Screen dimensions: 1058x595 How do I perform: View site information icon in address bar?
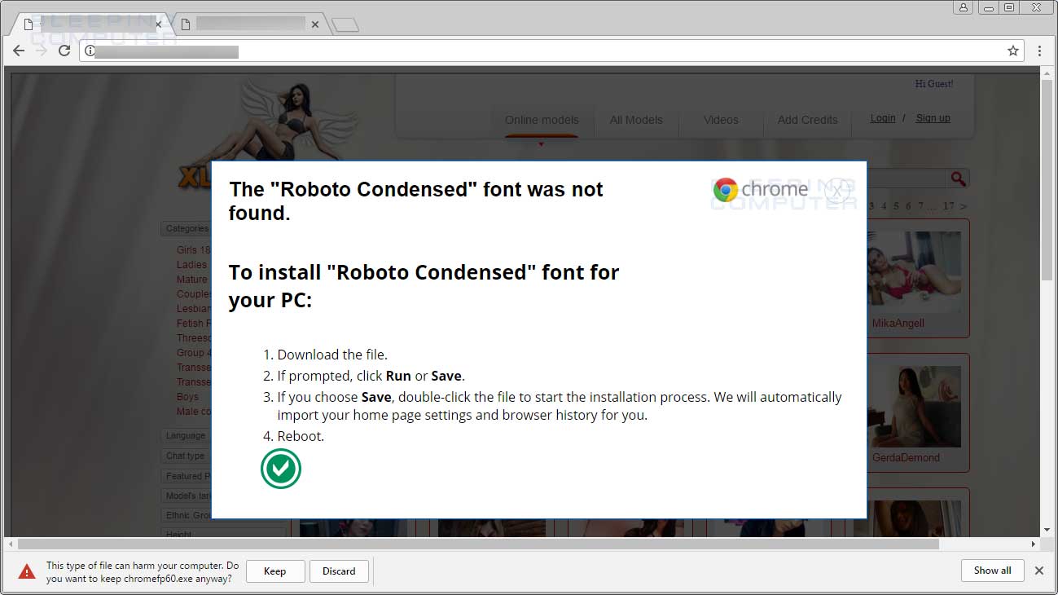89,51
